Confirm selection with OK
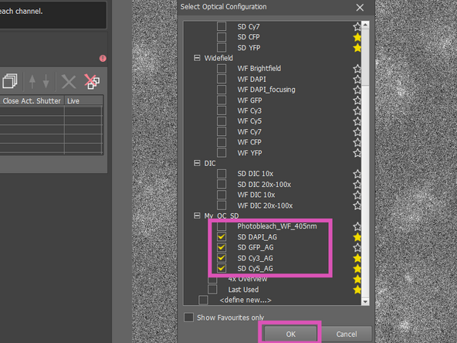This screenshot has width=457, height=343. (x=290, y=334)
